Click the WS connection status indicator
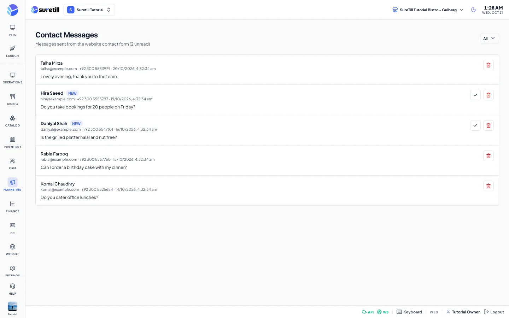The image size is (509, 318). coord(383,312)
